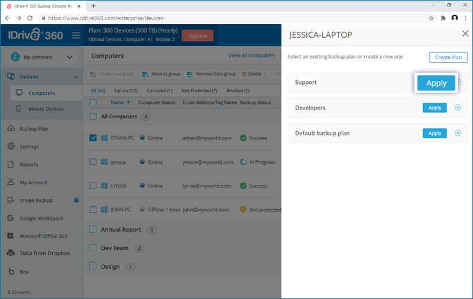
Task: Click the Data from Dropbox icon
Action: [x=11, y=253]
